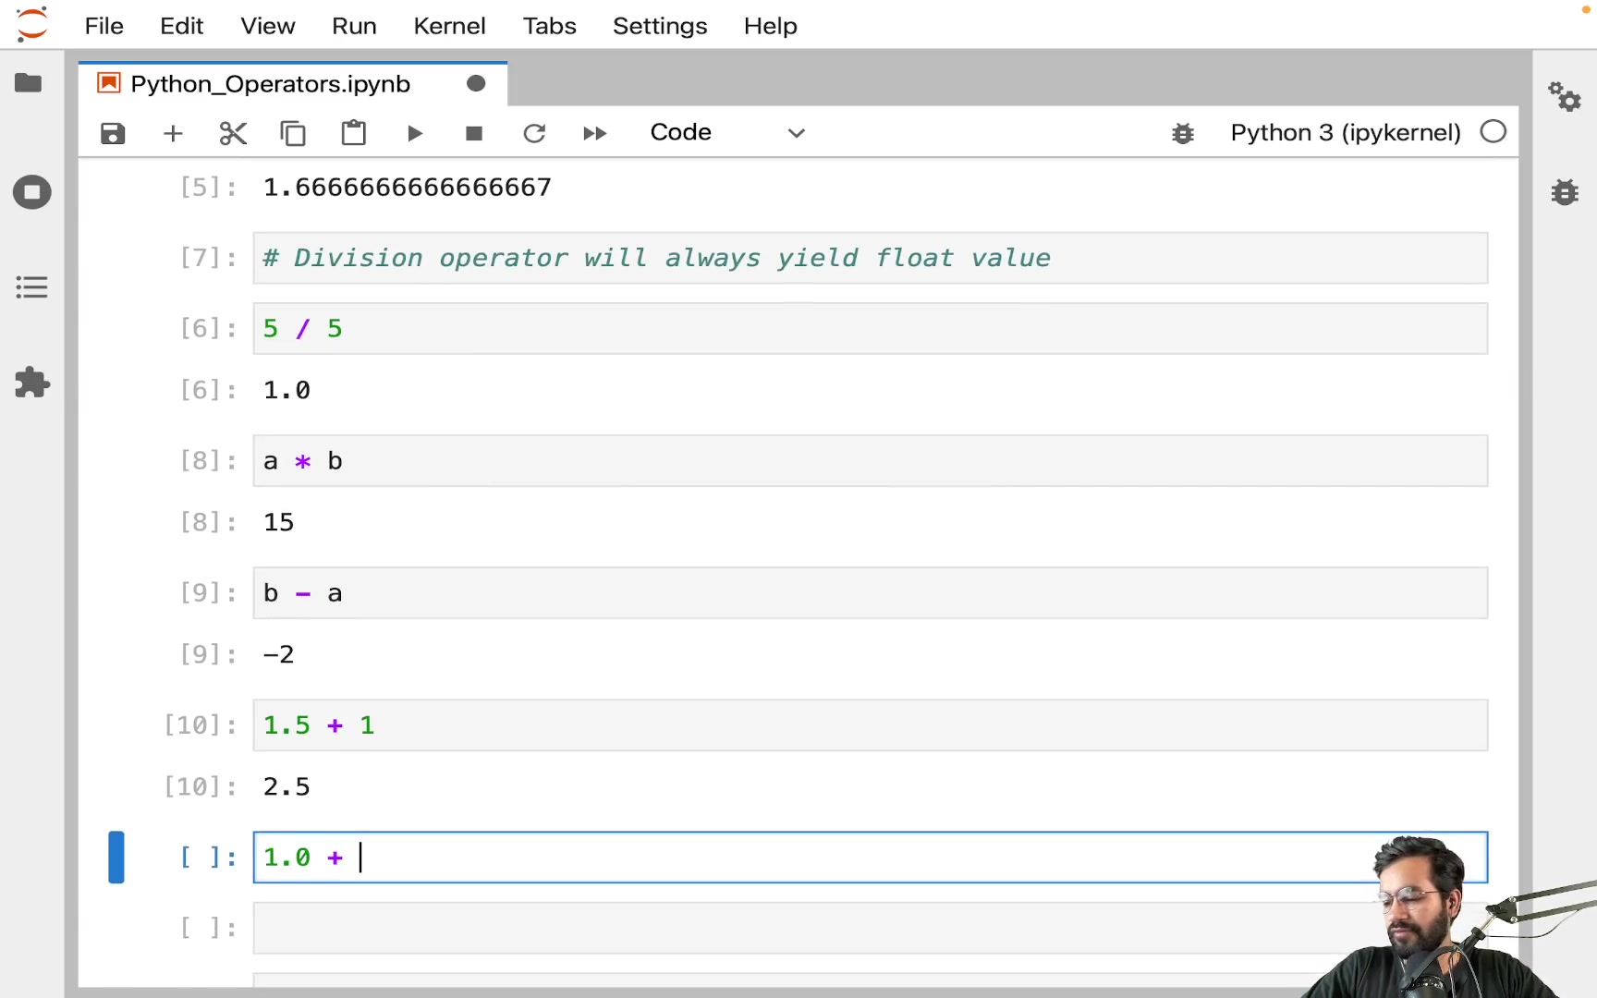
Task: Close the Python_Operators.ipynb tab via dot
Action: (x=476, y=84)
